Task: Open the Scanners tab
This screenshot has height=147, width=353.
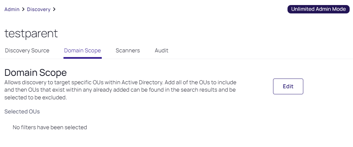Action: [128, 51]
